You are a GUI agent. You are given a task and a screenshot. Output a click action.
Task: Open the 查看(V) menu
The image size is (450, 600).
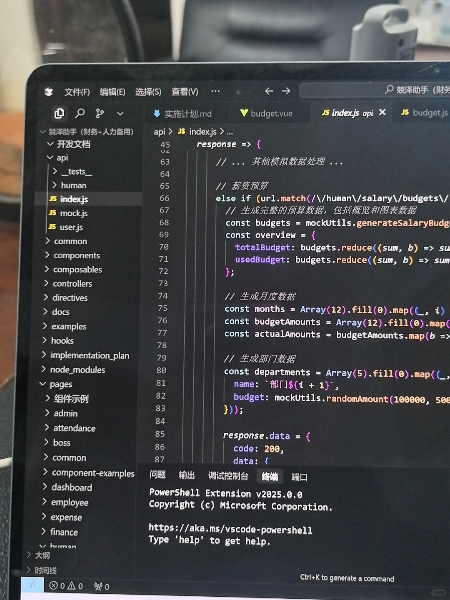click(185, 91)
